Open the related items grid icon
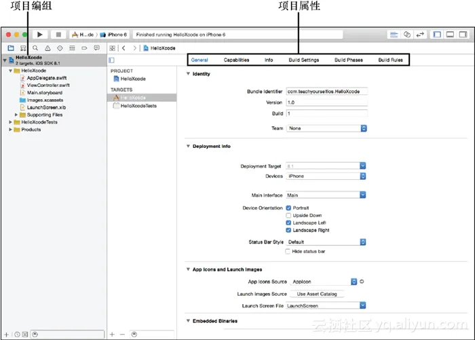 click(x=113, y=48)
